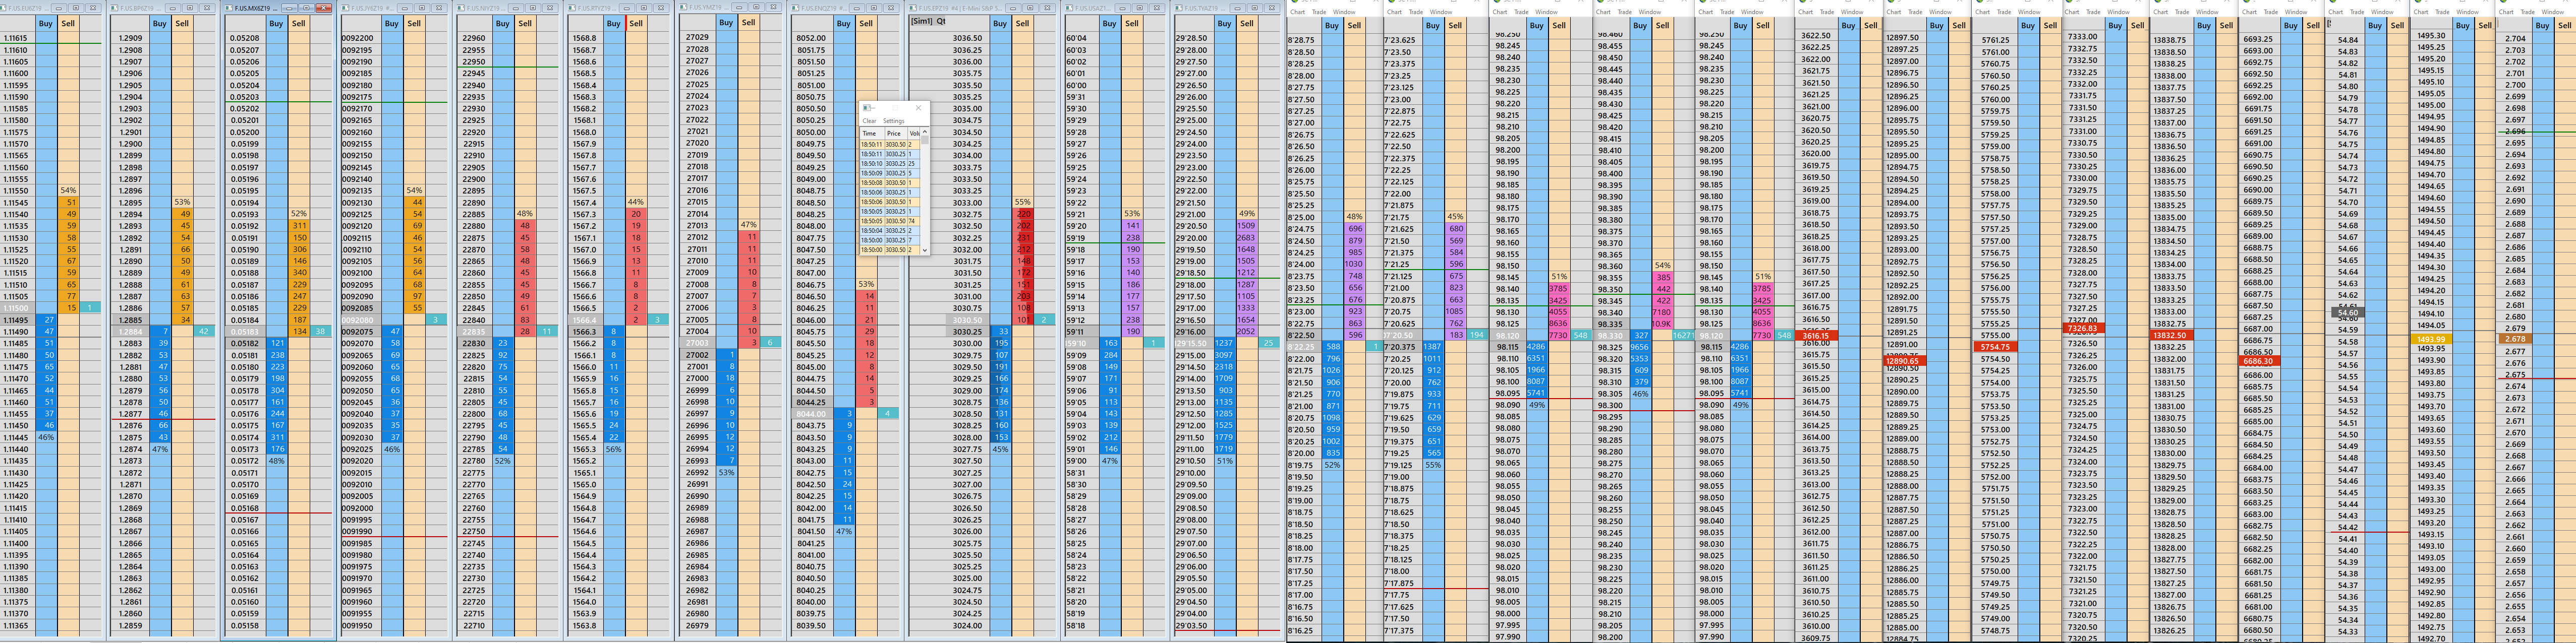The width and height of the screenshot is (2576, 643).
Task: Click the red 3616.15 last price cell
Action: click(1816, 336)
